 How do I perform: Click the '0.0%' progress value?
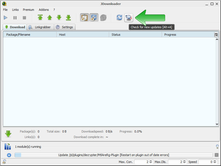138,131
